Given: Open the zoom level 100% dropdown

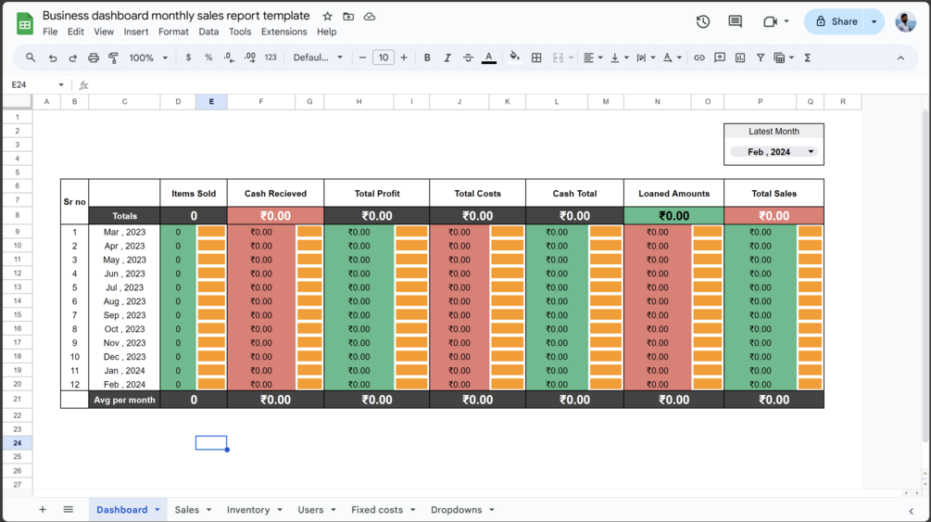Looking at the screenshot, I should tap(148, 57).
